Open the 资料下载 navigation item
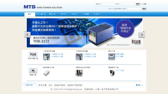 63,14
